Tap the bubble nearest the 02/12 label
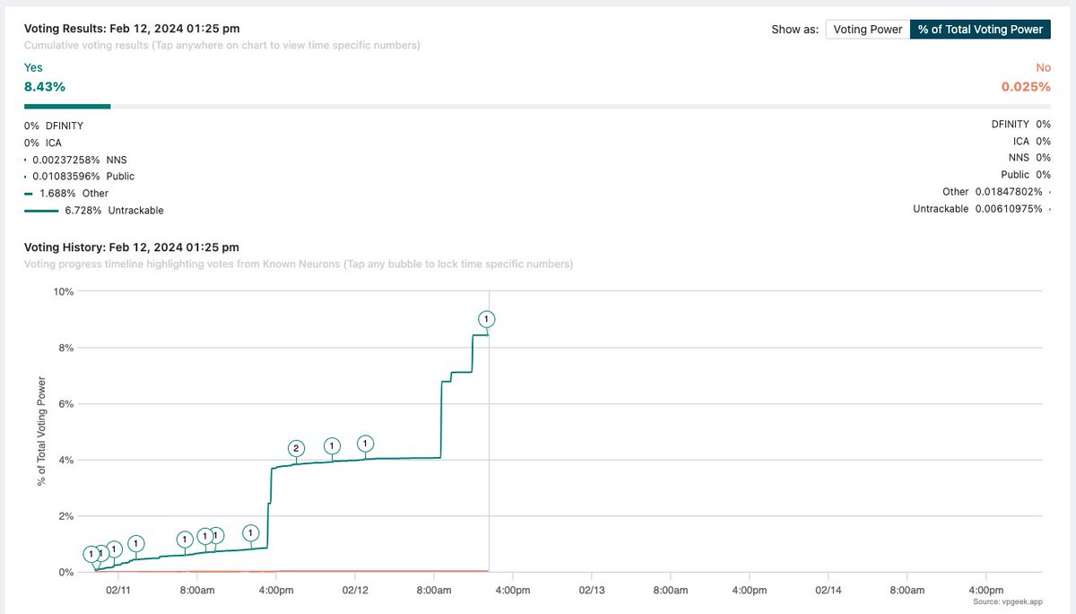The height and width of the screenshot is (614, 1076). click(x=365, y=443)
